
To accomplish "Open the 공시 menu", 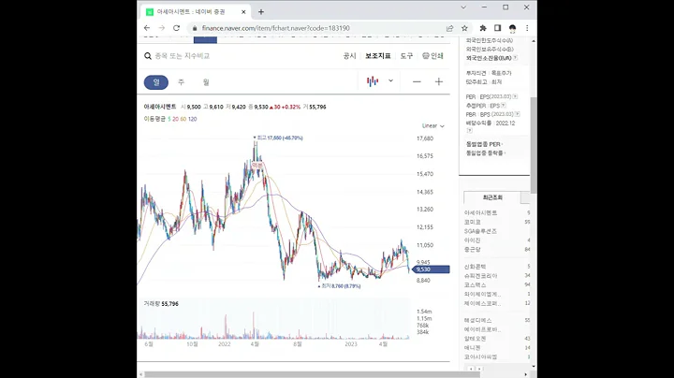I will [x=349, y=56].
